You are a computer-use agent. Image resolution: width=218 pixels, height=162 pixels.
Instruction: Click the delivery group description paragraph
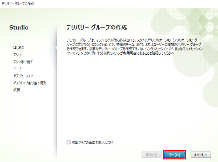pyautogui.click(x=134, y=46)
